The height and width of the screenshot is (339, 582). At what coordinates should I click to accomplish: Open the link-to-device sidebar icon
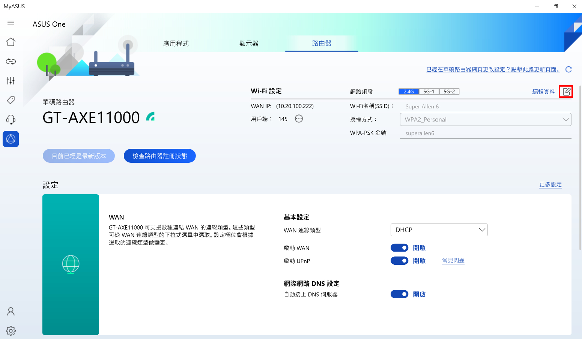pyautogui.click(x=11, y=61)
